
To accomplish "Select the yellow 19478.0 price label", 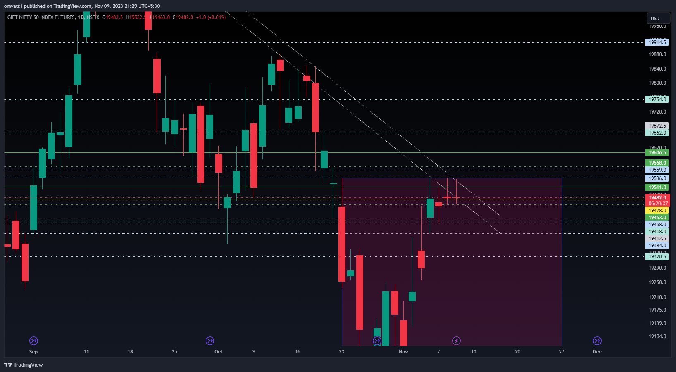I will pos(657,211).
